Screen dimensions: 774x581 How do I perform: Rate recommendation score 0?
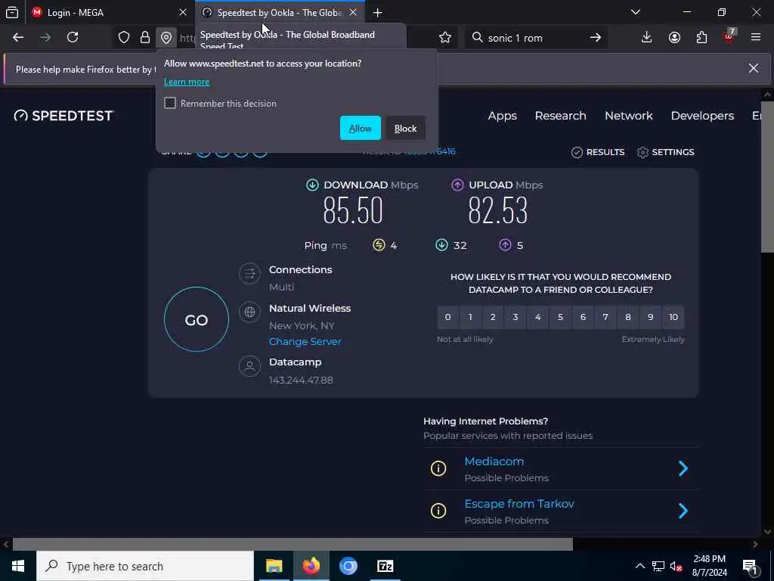click(x=447, y=317)
